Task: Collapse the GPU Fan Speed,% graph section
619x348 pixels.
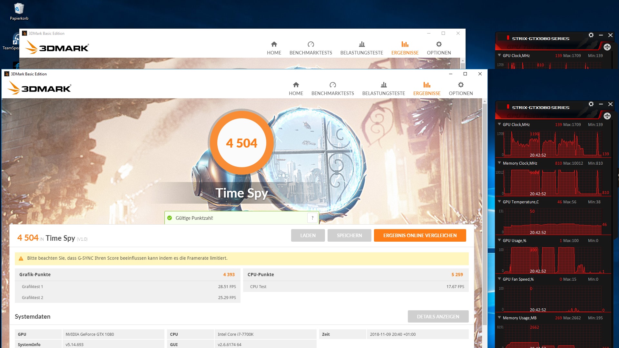Action: tap(499, 279)
